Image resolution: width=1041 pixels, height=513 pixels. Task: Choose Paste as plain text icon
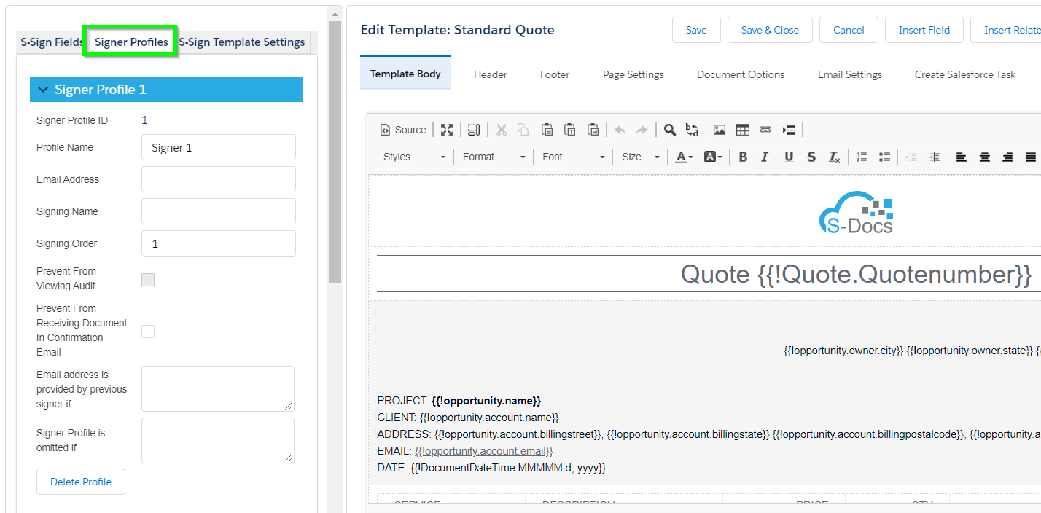click(x=570, y=130)
